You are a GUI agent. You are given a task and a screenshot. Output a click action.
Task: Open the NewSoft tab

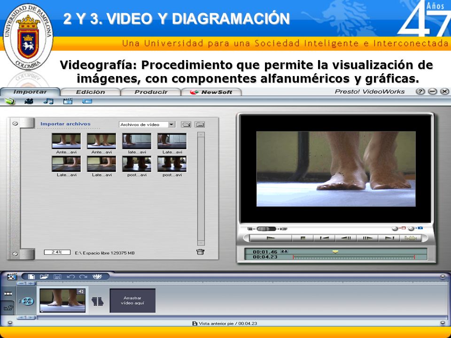click(211, 92)
